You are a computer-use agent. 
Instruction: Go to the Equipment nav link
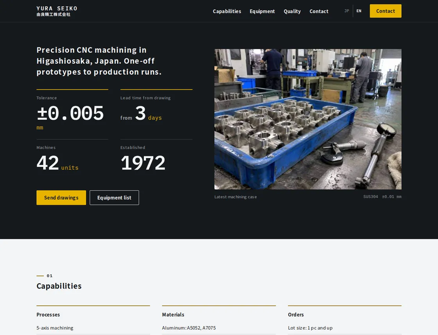coord(262,11)
